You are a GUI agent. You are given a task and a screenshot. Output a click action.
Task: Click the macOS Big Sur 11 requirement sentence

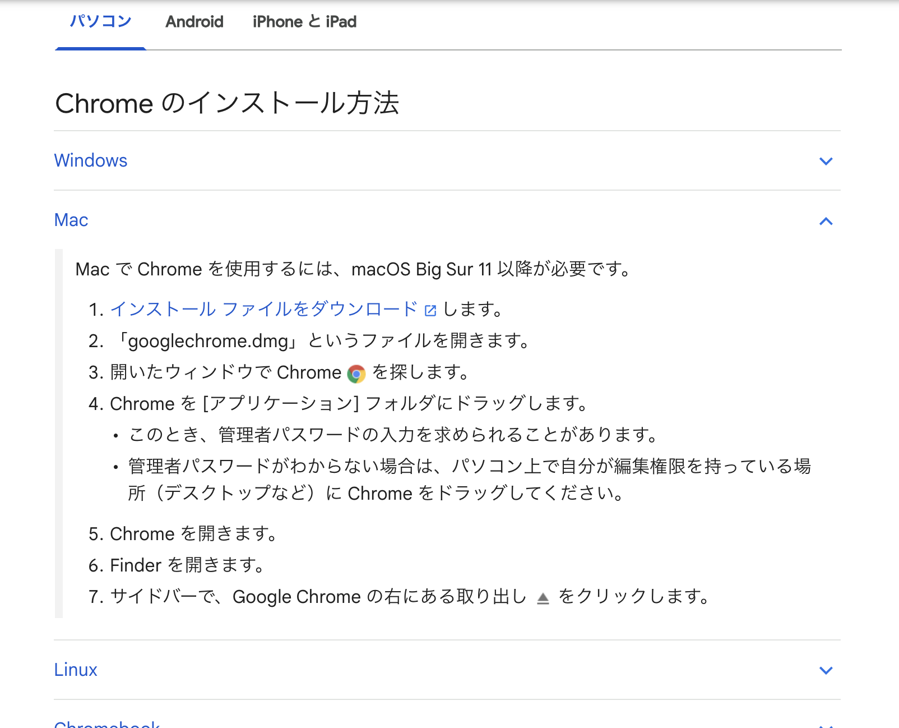coord(353,269)
